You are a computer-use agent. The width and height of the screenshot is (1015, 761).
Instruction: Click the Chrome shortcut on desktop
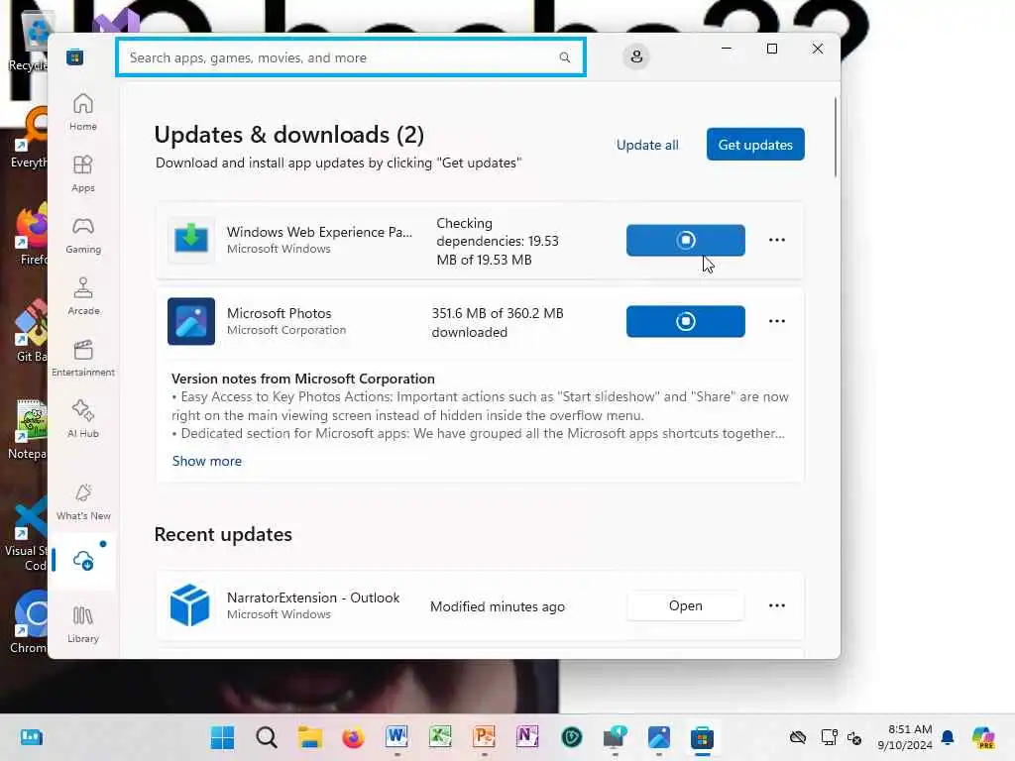point(31,621)
